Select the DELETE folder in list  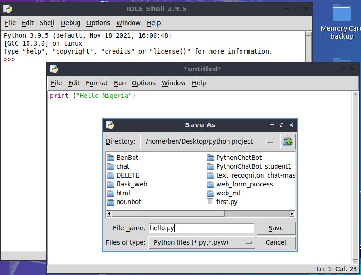(127, 175)
